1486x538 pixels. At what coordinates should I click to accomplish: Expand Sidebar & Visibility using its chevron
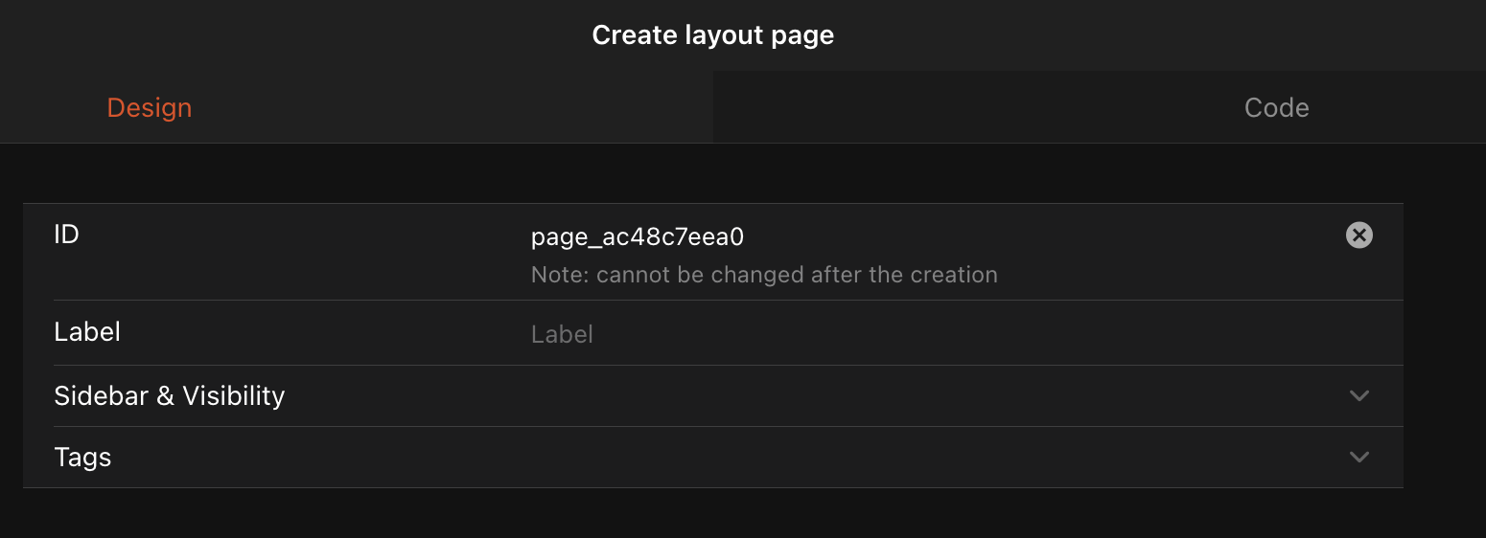(1358, 395)
